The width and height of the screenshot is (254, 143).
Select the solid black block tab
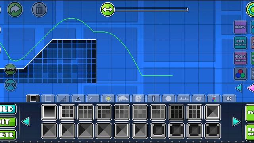click(33, 99)
